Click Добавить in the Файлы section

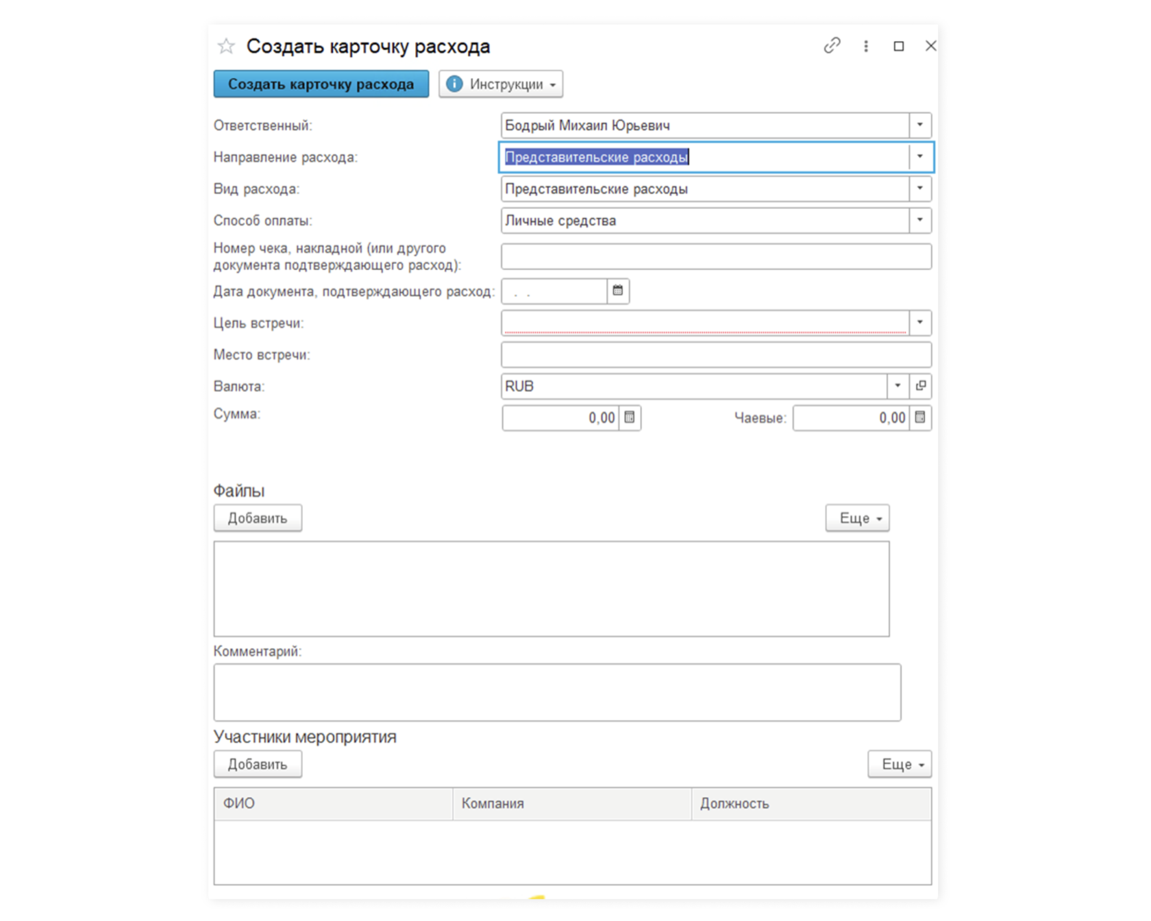(258, 518)
